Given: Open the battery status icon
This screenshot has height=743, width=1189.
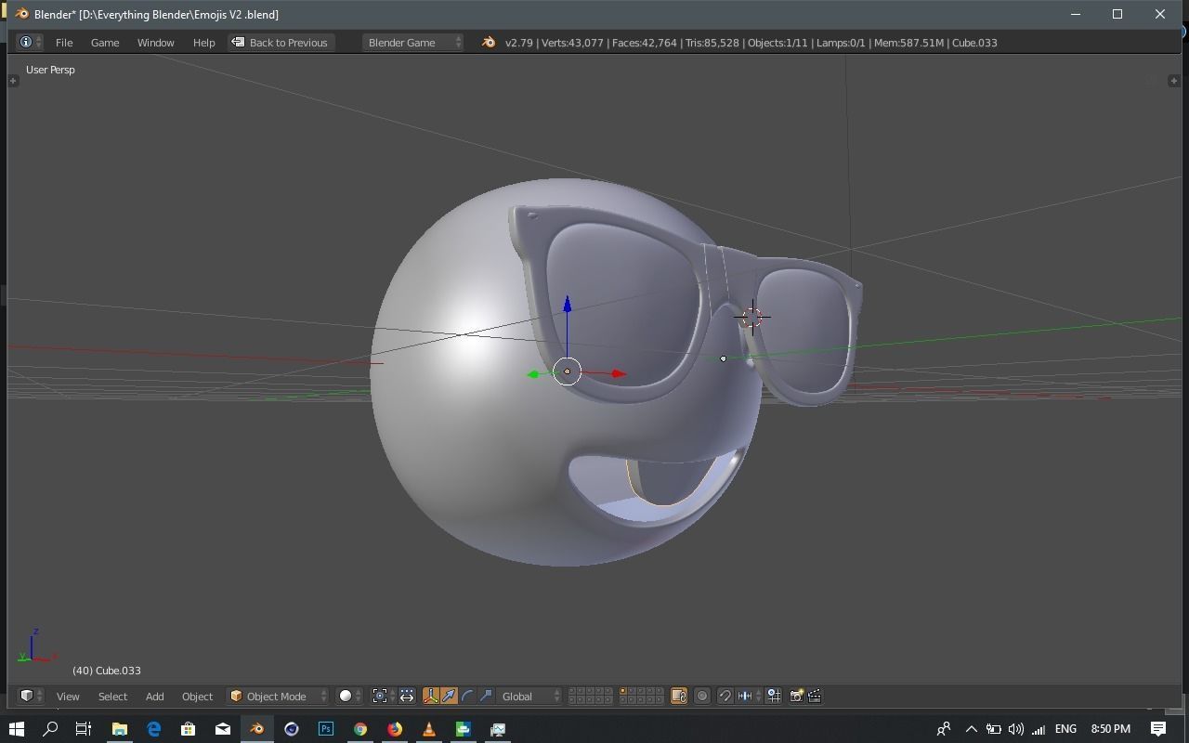Looking at the screenshot, I should 993,729.
